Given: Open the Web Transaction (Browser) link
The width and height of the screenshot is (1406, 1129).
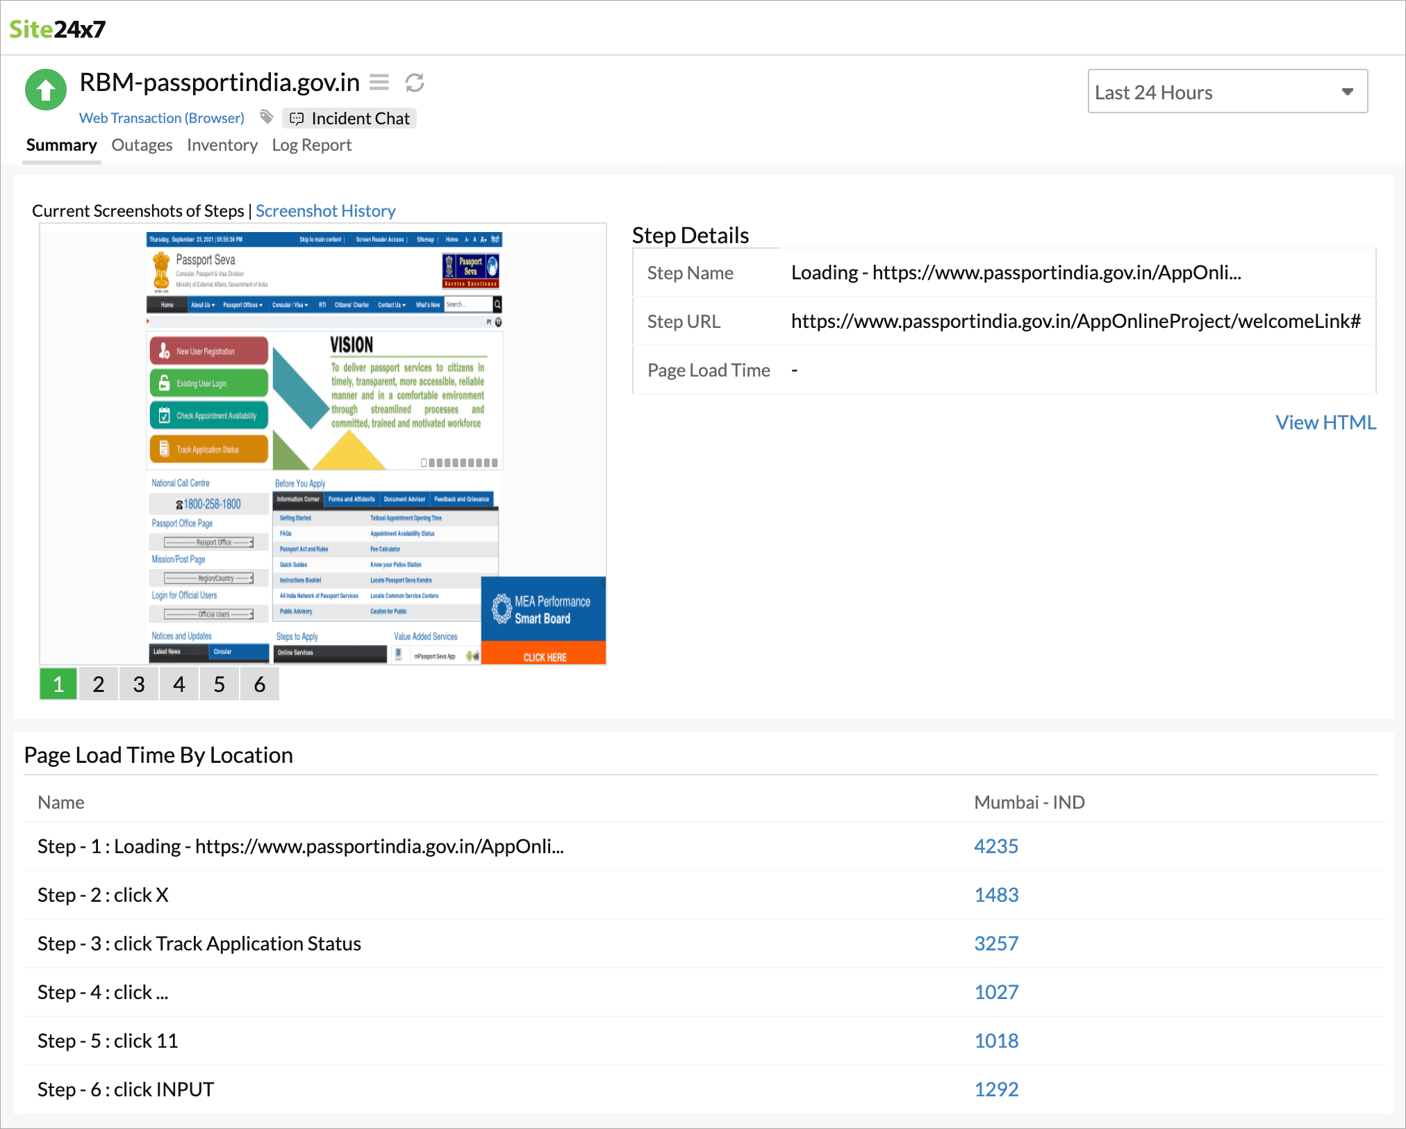Looking at the screenshot, I should click(x=161, y=117).
